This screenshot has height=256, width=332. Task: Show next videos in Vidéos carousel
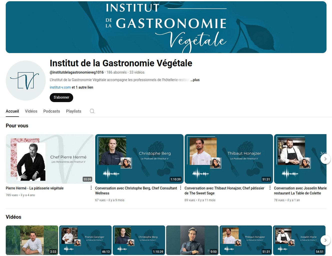[x=326, y=240]
